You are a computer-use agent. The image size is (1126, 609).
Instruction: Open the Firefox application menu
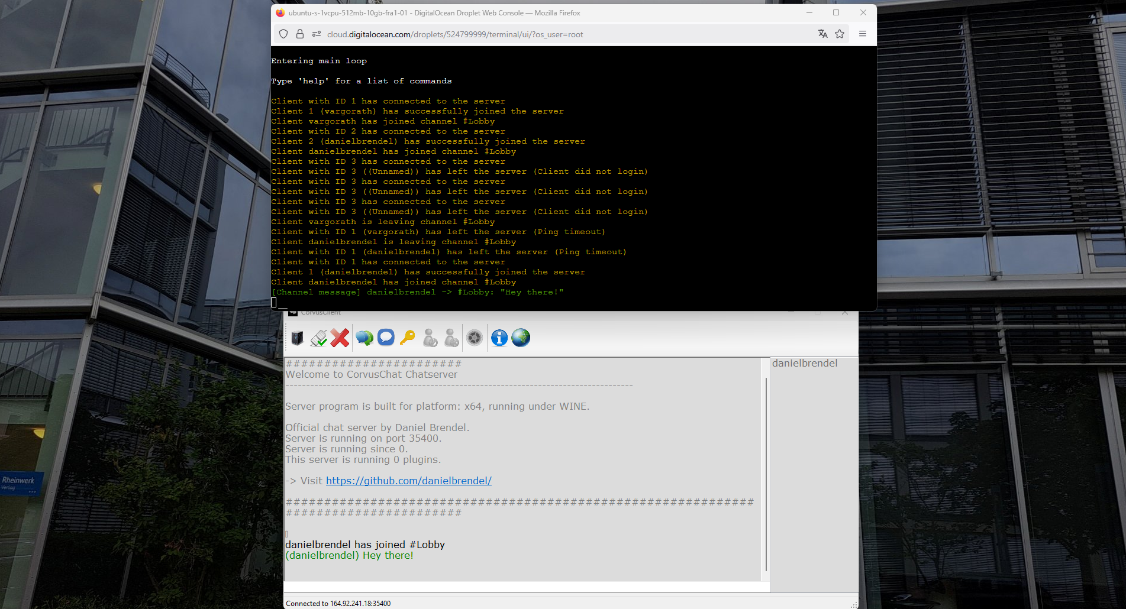(863, 34)
